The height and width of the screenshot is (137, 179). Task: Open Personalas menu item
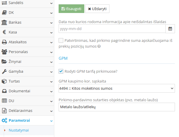(27, 52)
